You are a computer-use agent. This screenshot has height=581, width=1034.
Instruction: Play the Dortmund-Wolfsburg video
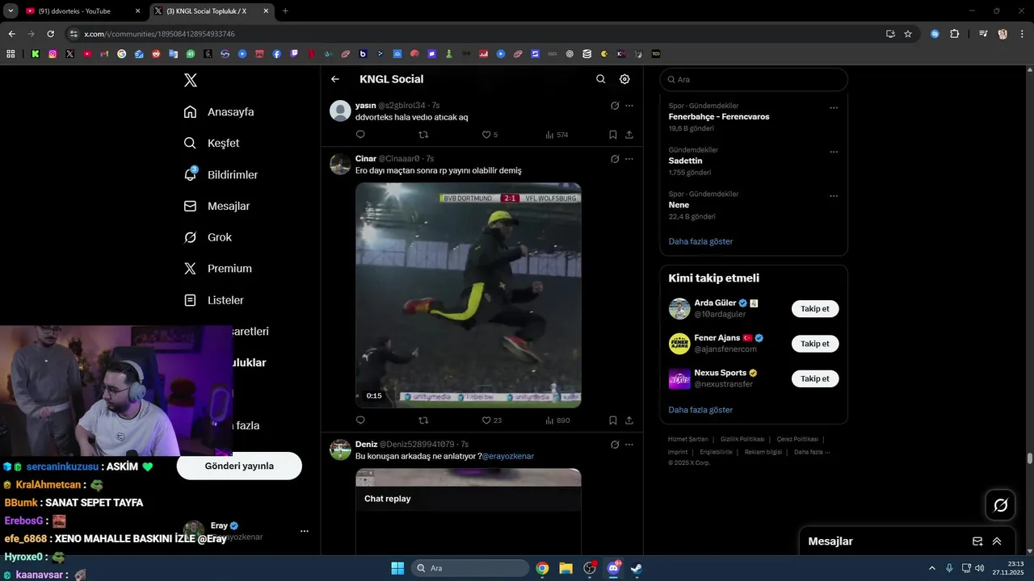pos(469,295)
